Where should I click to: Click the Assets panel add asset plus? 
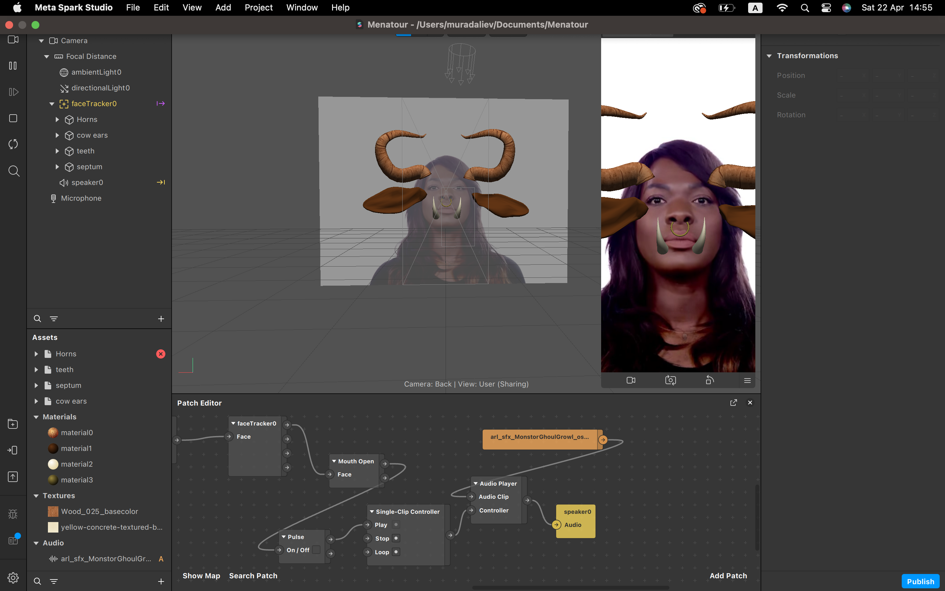point(161,581)
